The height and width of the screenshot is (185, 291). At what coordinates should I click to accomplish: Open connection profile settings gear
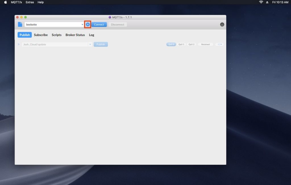pos(88,24)
